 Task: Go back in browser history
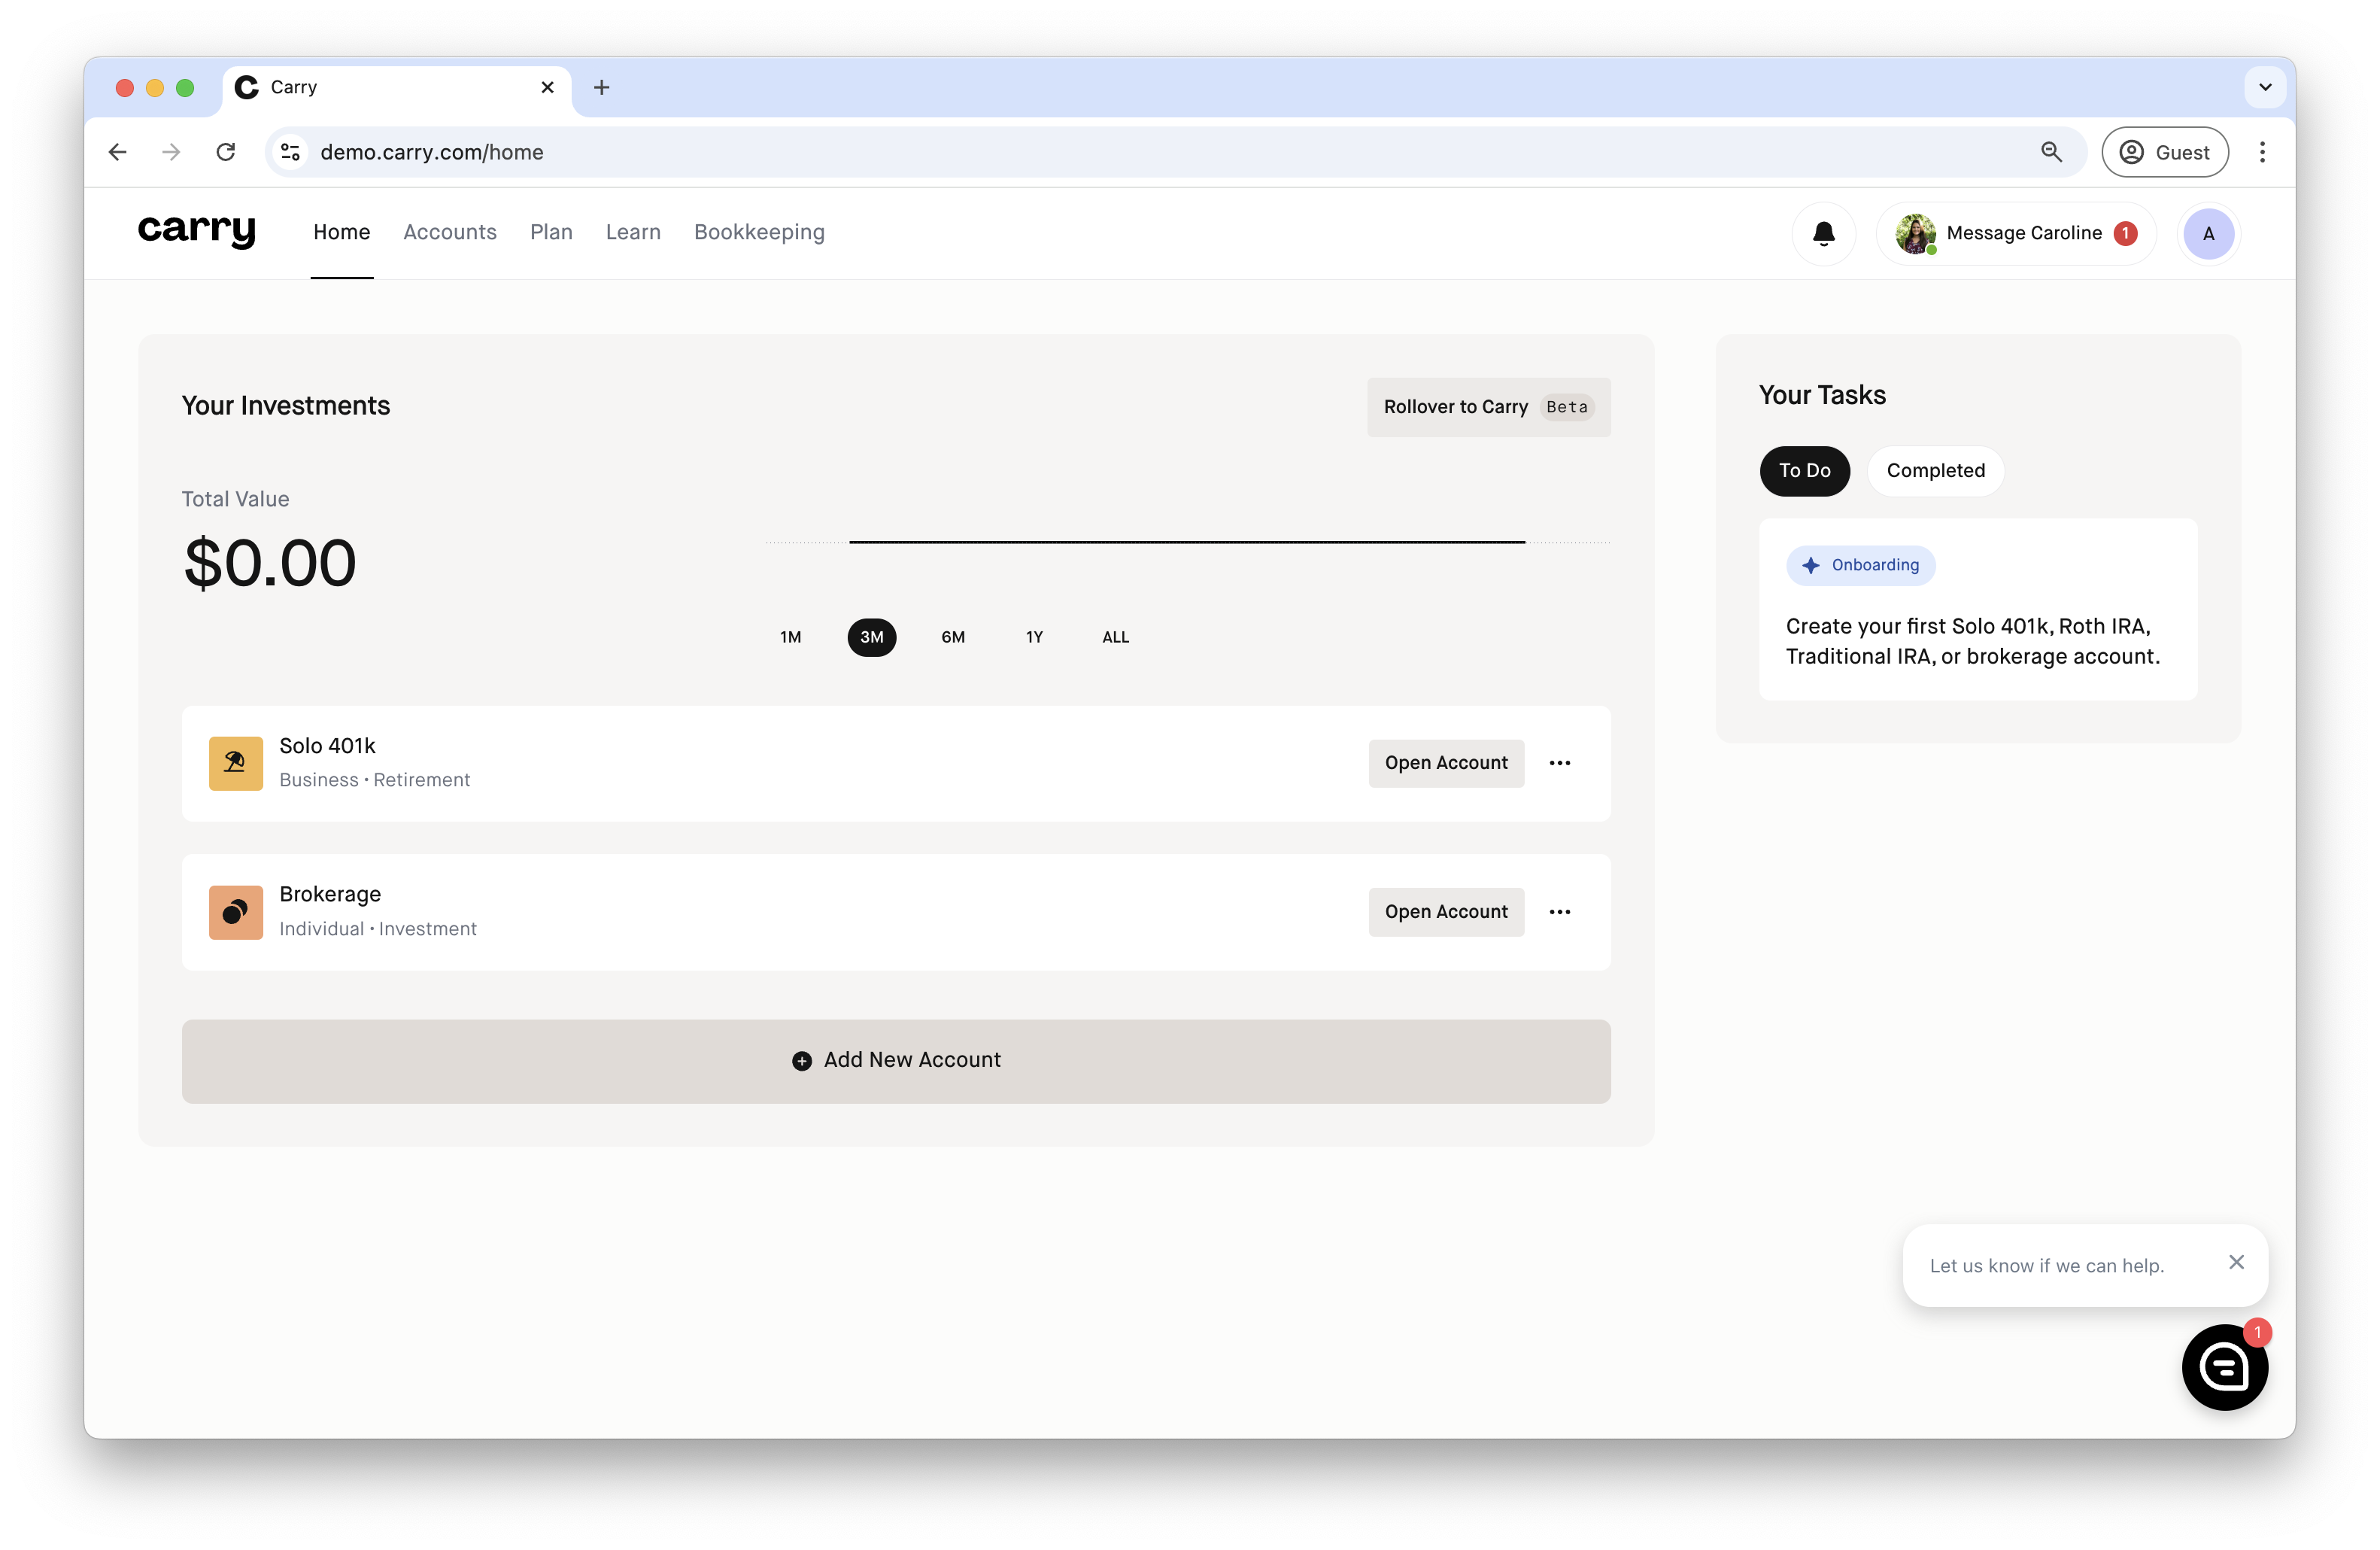click(117, 152)
